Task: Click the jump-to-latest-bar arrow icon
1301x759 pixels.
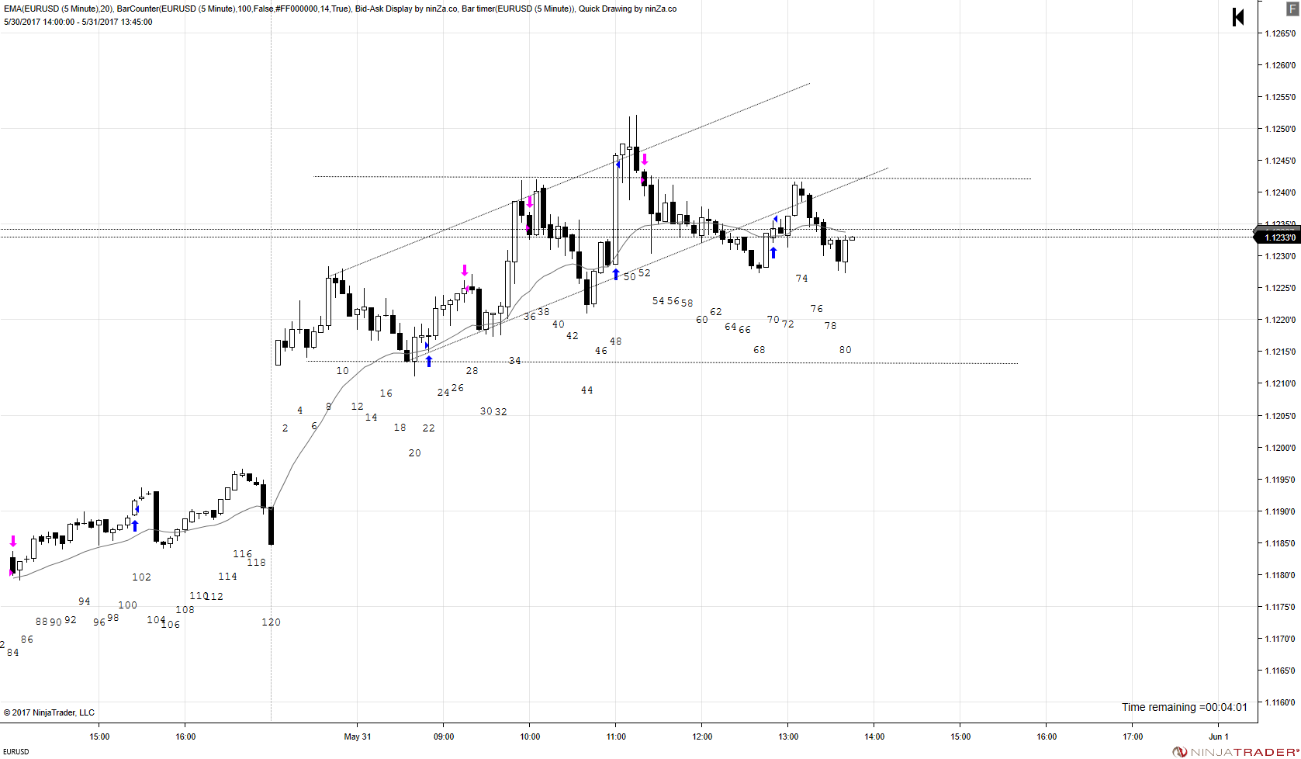Action: (x=1238, y=17)
